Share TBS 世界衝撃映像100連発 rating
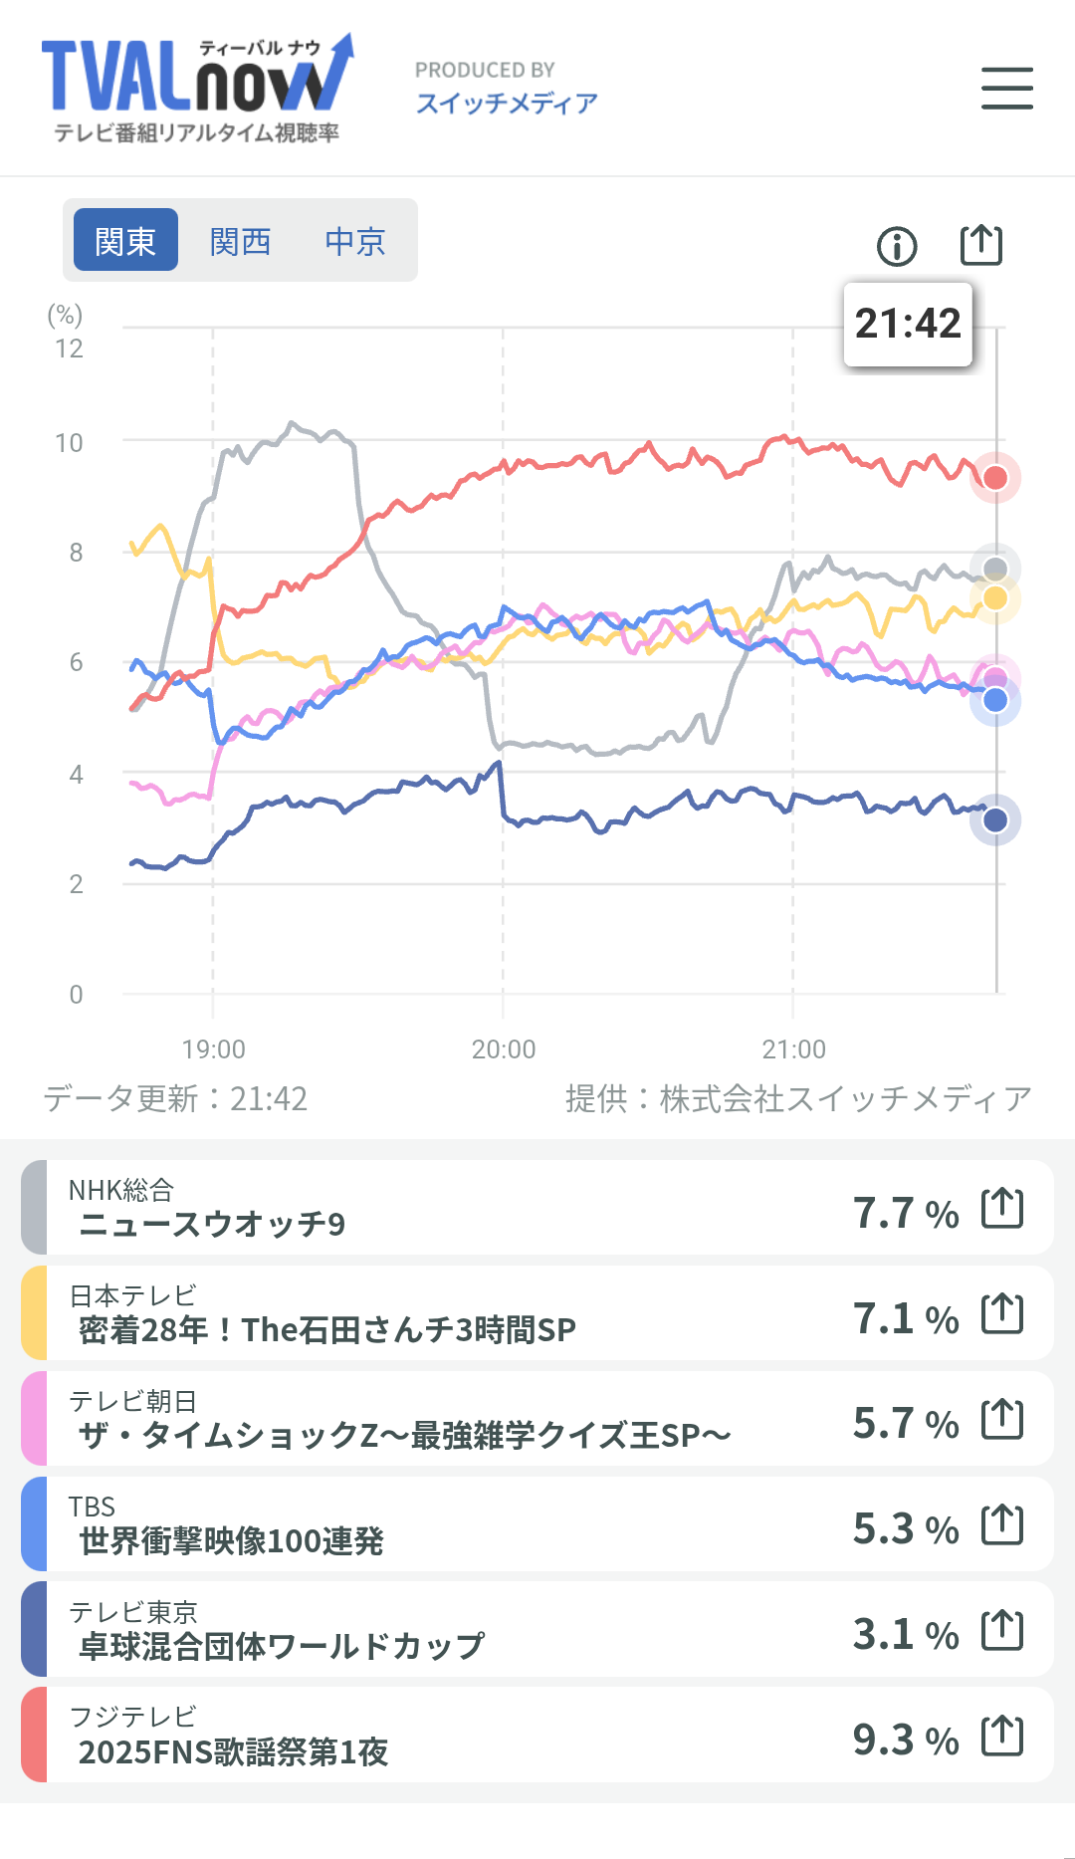This screenshot has width=1075, height=1859. (1001, 1524)
